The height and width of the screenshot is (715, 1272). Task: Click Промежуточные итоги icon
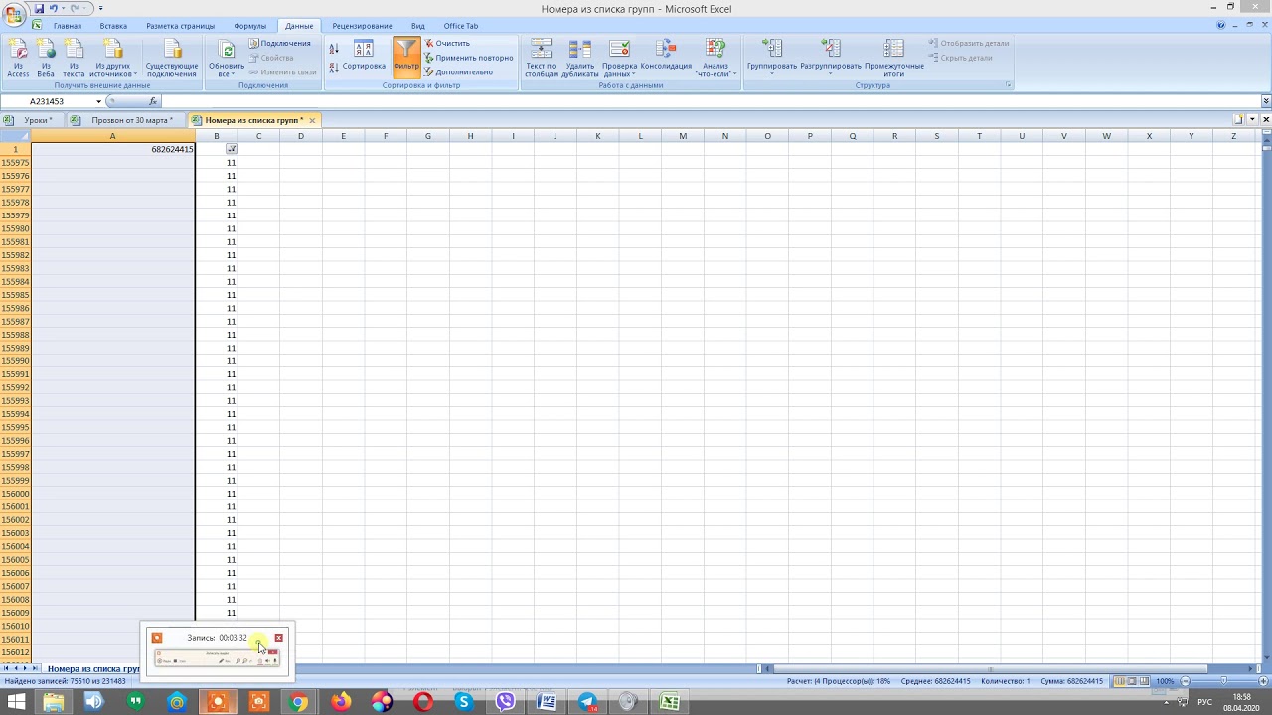pyautogui.click(x=893, y=58)
